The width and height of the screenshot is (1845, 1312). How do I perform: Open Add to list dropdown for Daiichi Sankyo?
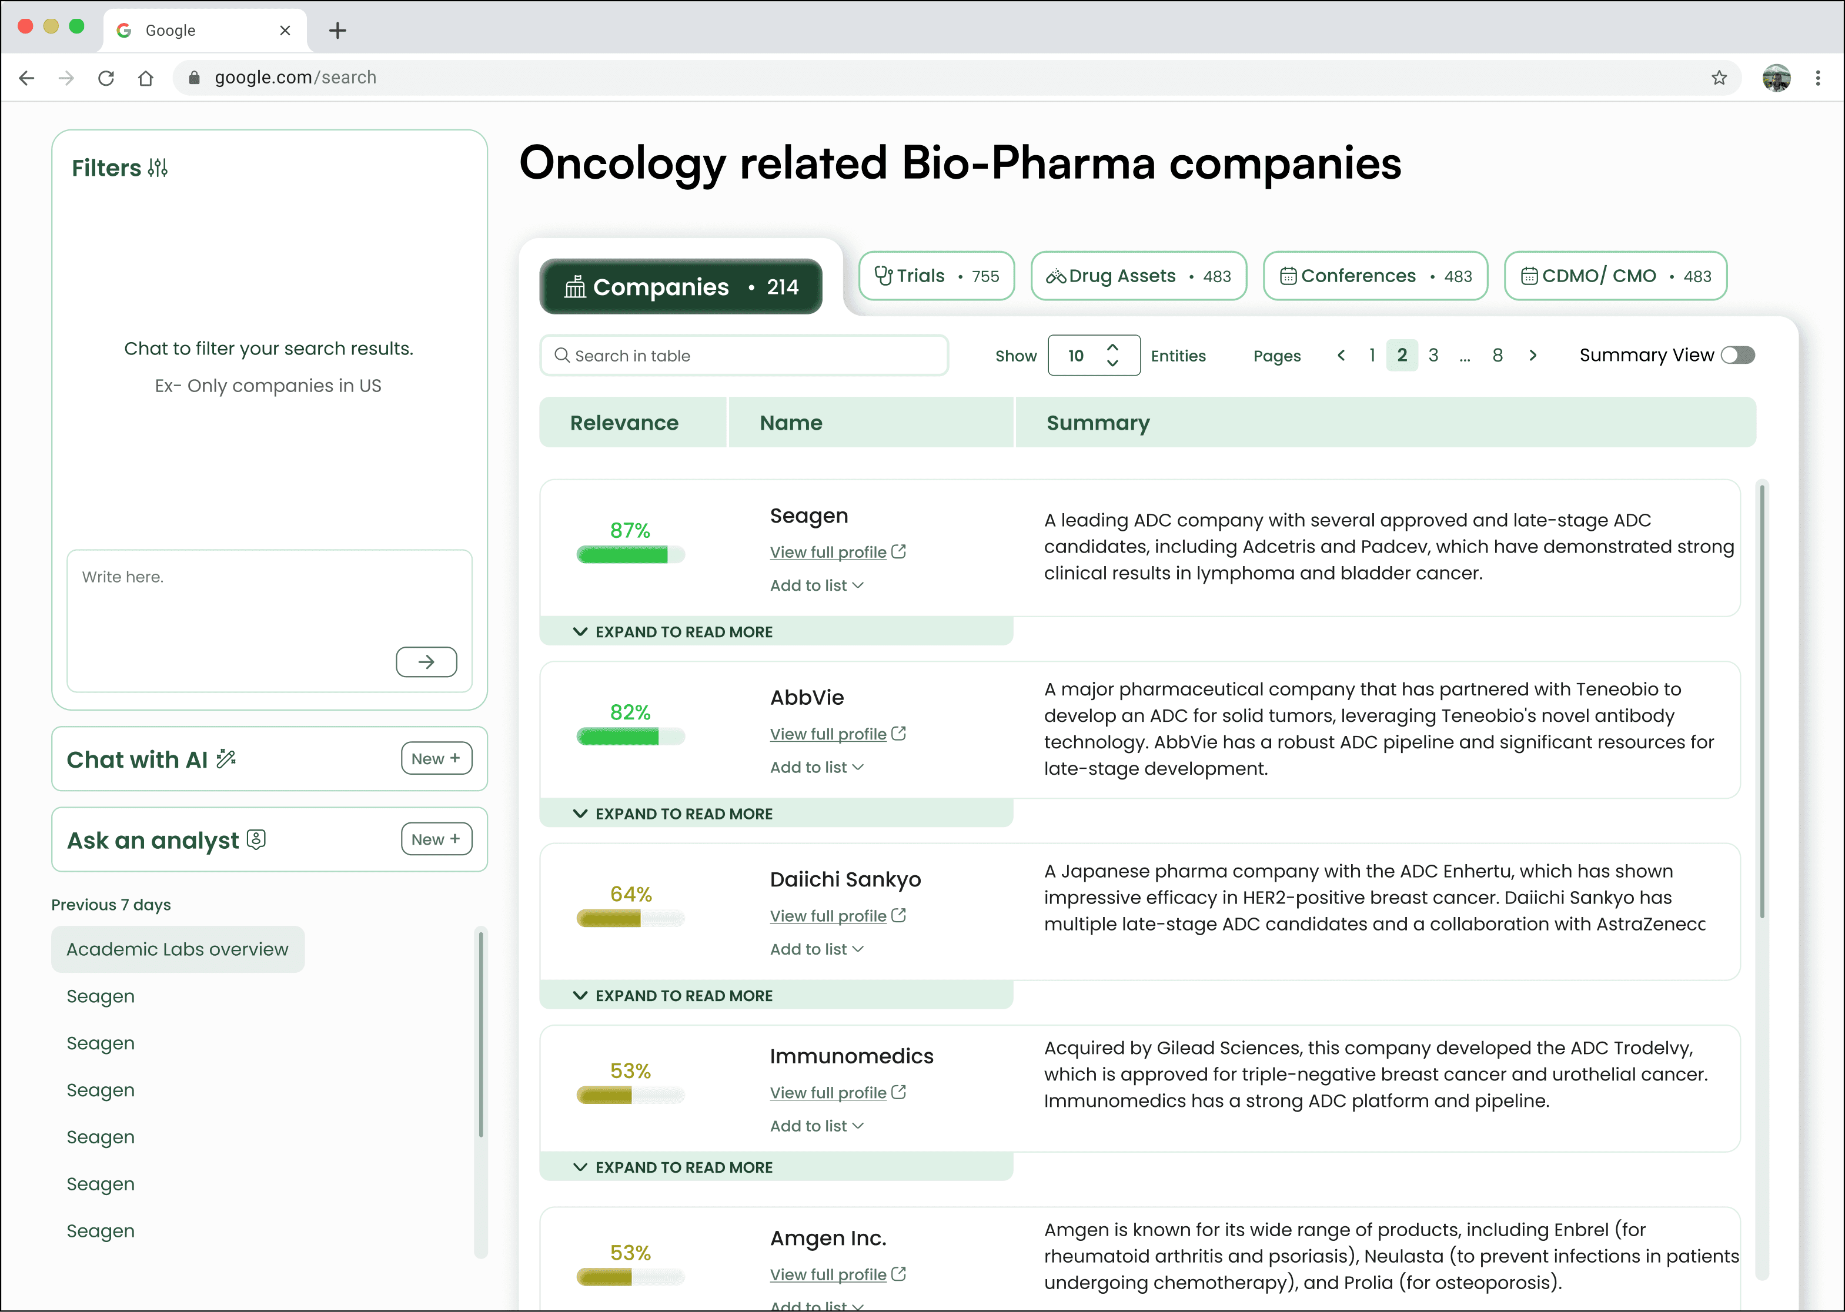pos(816,949)
